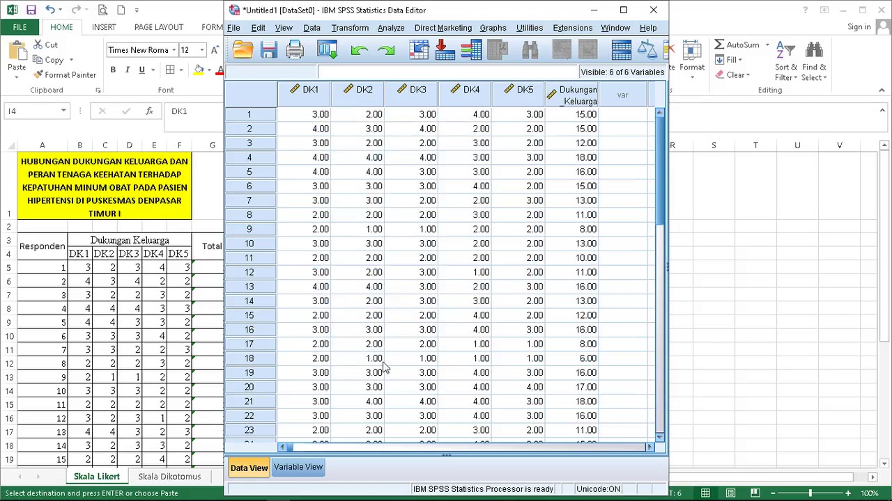Recall recently used dialogs in SPSS toolbar

327,49
